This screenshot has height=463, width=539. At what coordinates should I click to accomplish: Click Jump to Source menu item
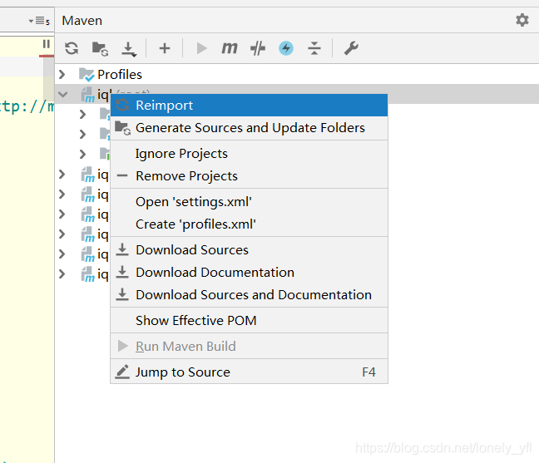pyautogui.click(x=249, y=372)
